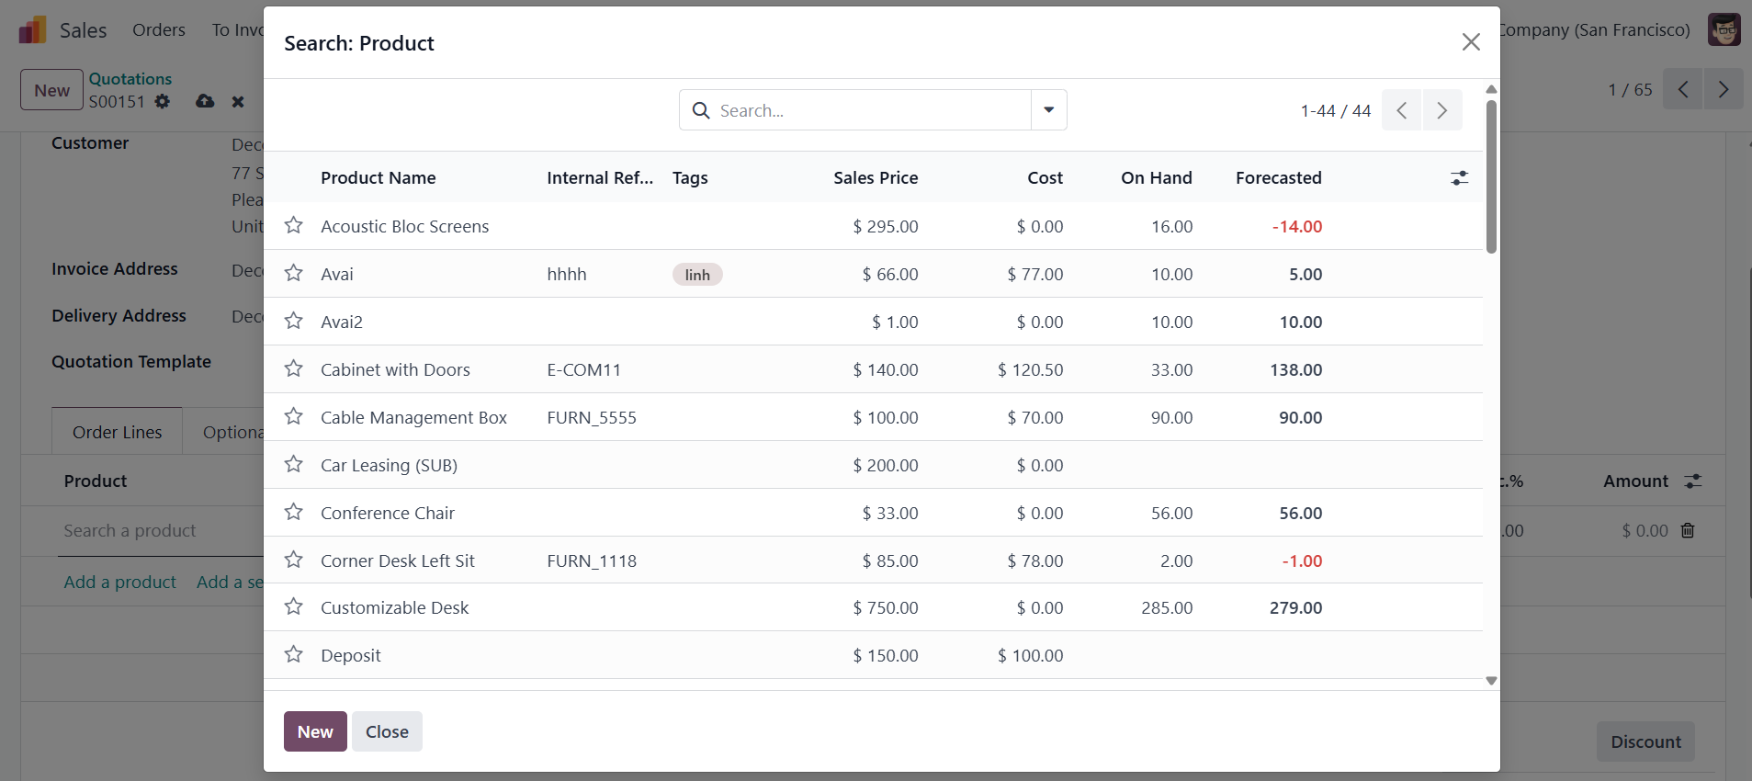Click the gear icon beside S00151
1752x781 pixels.
(x=163, y=101)
